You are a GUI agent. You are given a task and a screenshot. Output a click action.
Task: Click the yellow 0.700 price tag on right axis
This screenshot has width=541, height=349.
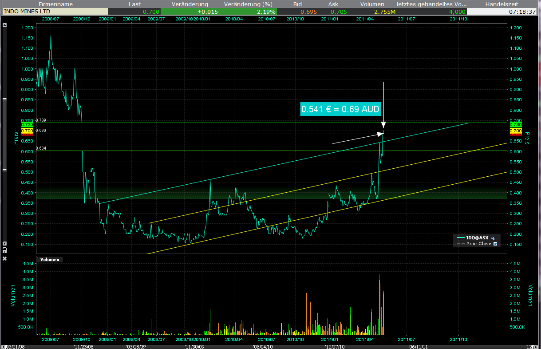[515, 131]
